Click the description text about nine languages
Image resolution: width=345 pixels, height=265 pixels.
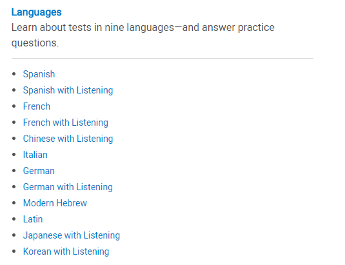[x=143, y=35]
